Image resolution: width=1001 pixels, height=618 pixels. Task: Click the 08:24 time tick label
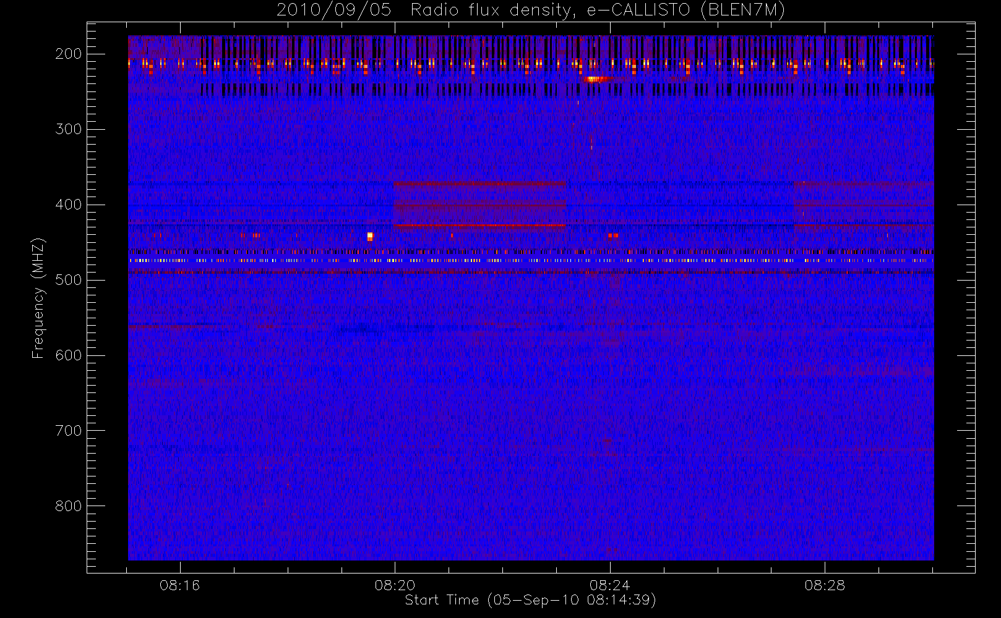610,585
